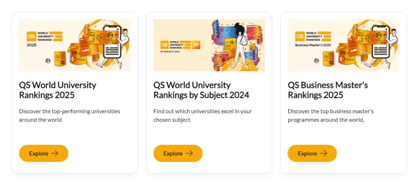The image size is (418, 181).
Task: Click QS logo in Business Master's 2025 banner
Action: (300, 36)
